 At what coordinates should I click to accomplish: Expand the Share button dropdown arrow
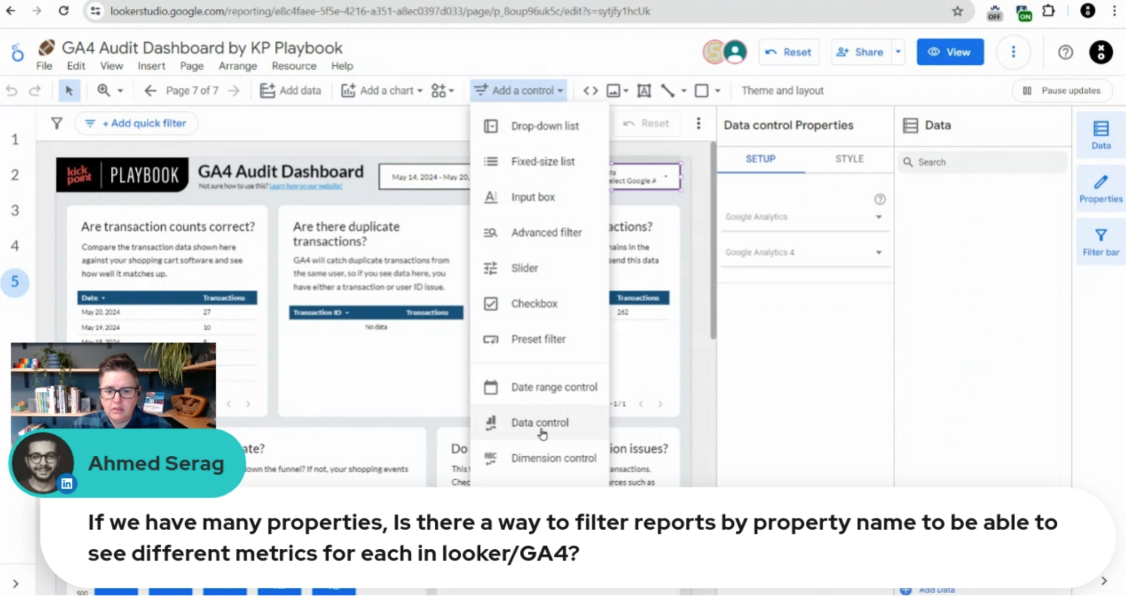[898, 52]
